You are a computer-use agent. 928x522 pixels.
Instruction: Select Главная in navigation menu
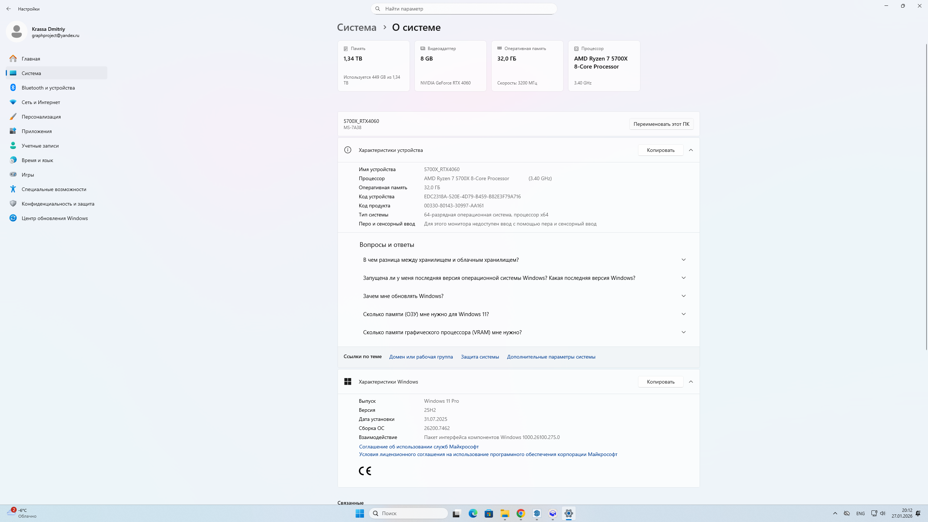point(31,59)
